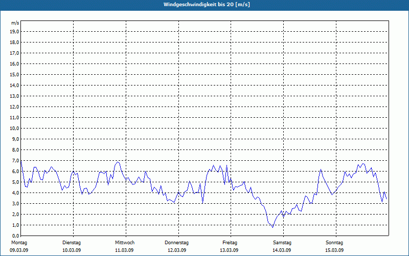The height and width of the screenshot is (256, 409).
Task: Select the date 15.03.09
Action: pyautogui.click(x=334, y=250)
